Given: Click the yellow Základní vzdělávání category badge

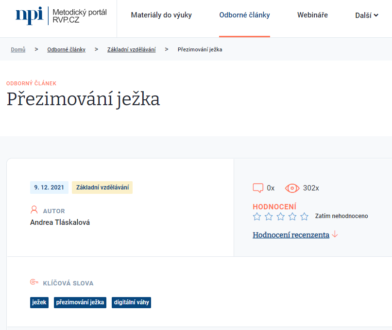Looking at the screenshot, I should 102,188.
